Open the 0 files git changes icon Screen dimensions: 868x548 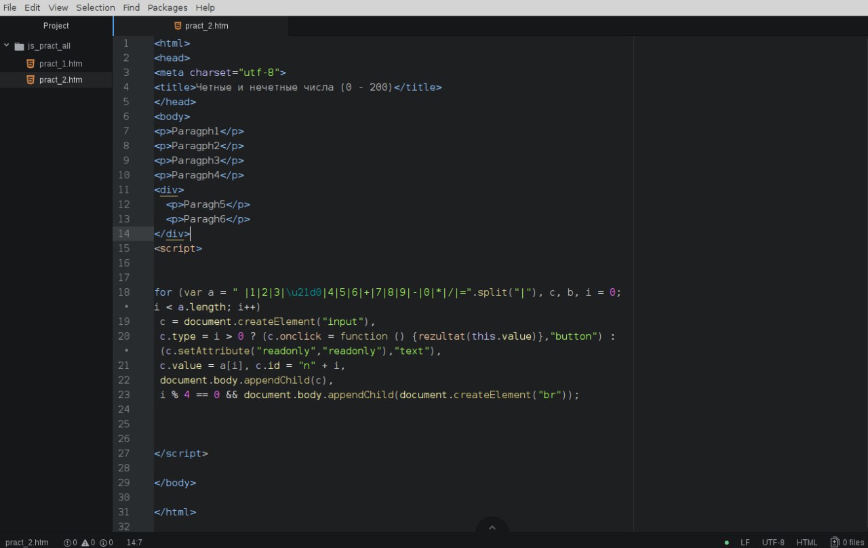pyautogui.click(x=835, y=543)
